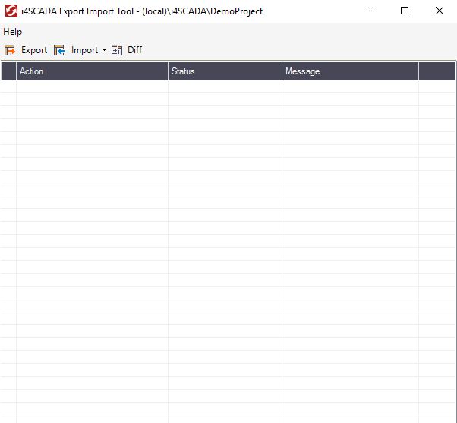The width and height of the screenshot is (457, 423).
Task: Click the Export toolbar icon
Action: point(10,50)
